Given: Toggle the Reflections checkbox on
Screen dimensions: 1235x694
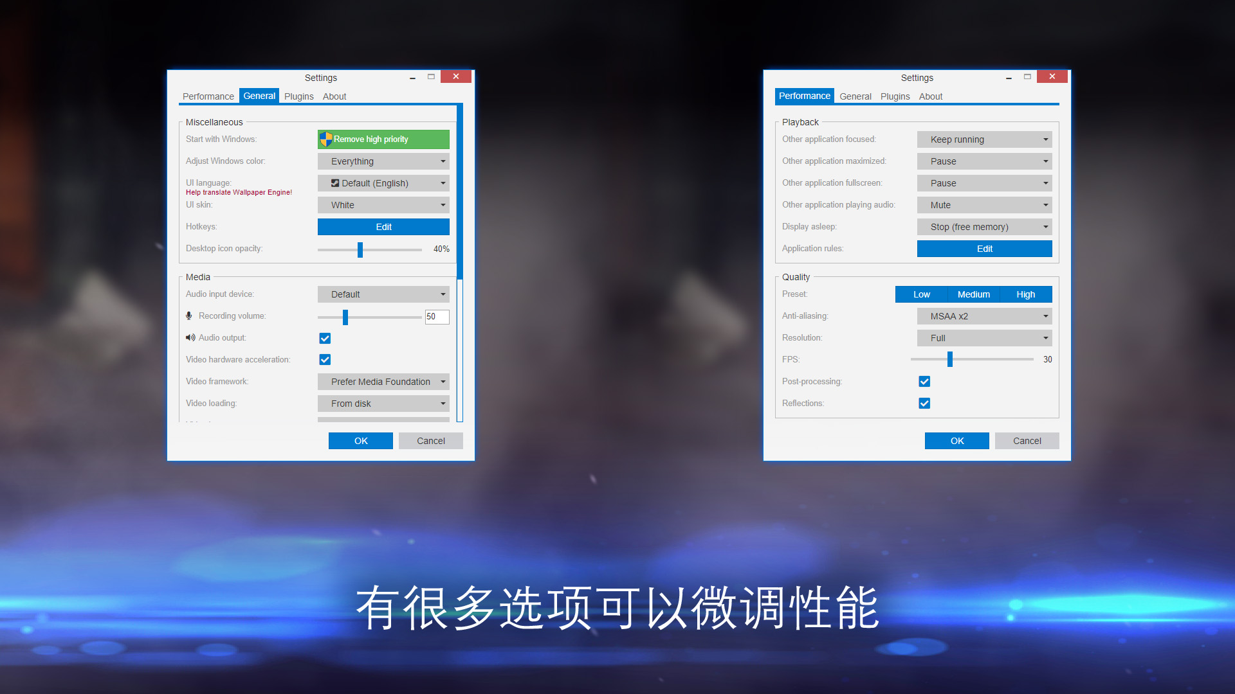Looking at the screenshot, I should point(924,402).
